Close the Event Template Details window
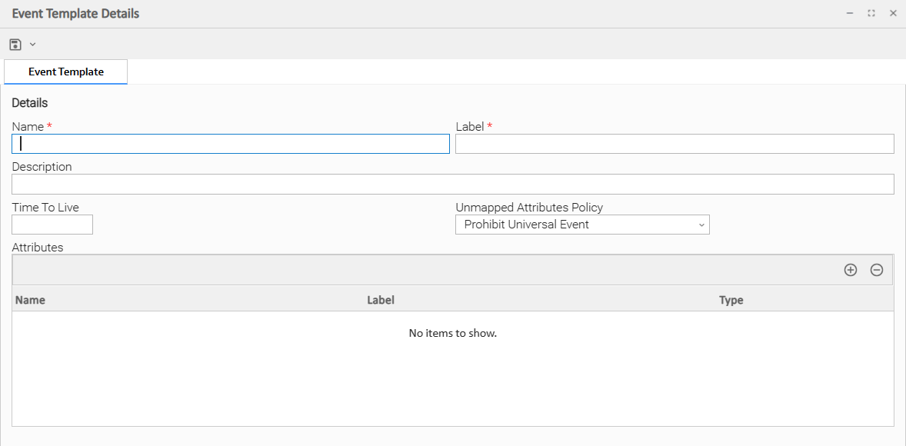The height and width of the screenshot is (446, 906). [893, 13]
